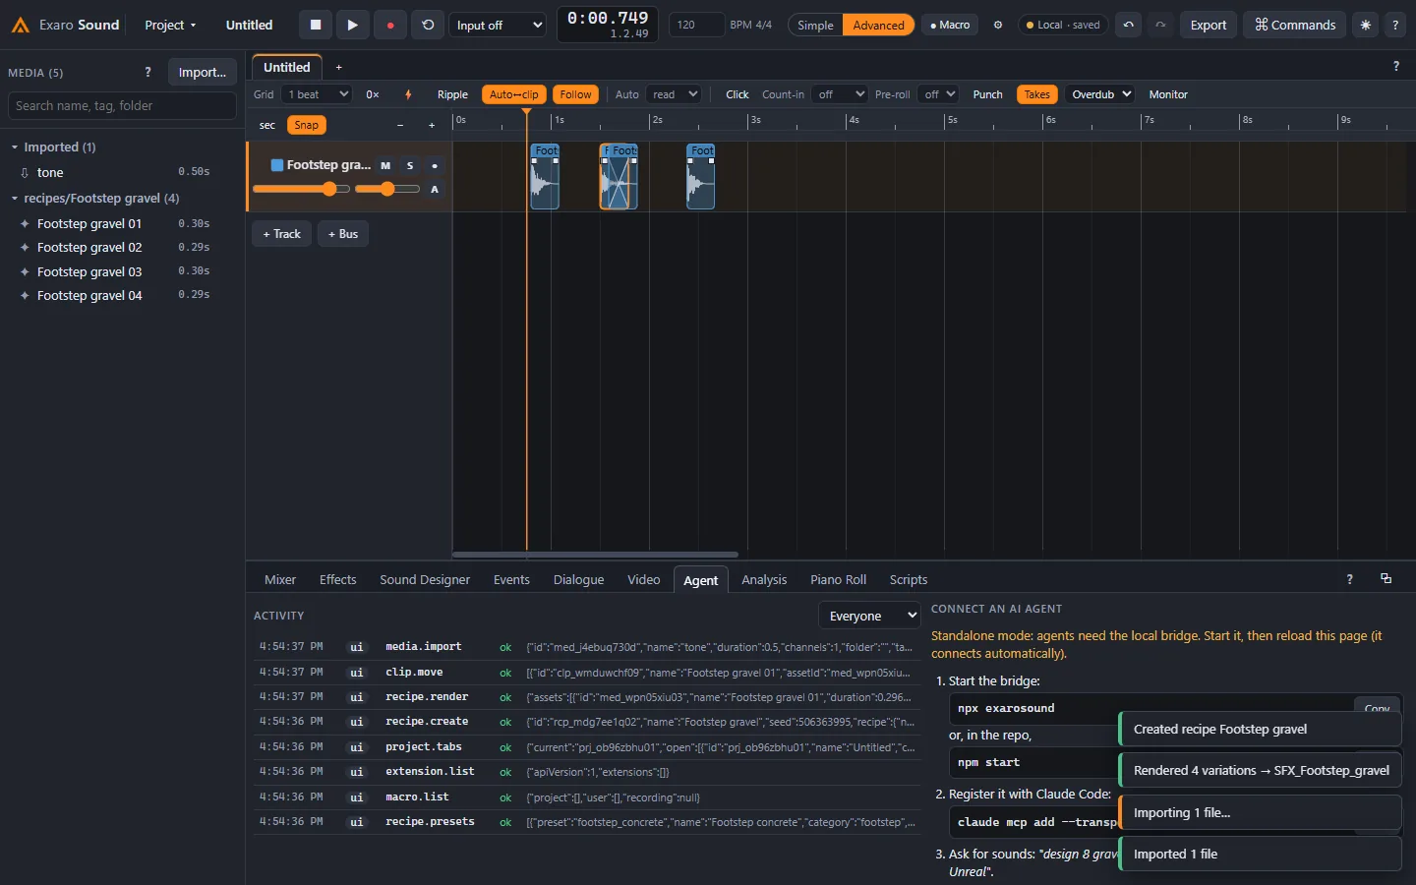Image resolution: width=1416 pixels, height=885 pixels.
Task: Open the Everyone activity filter dropdown
Action: pos(869,616)
